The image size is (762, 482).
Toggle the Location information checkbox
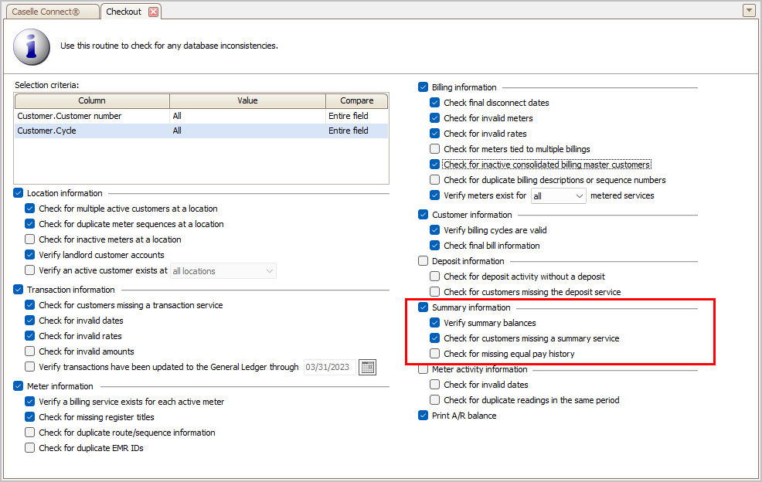[19, 193]
